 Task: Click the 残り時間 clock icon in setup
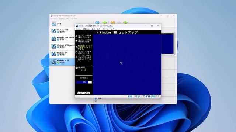click(77, 68)
